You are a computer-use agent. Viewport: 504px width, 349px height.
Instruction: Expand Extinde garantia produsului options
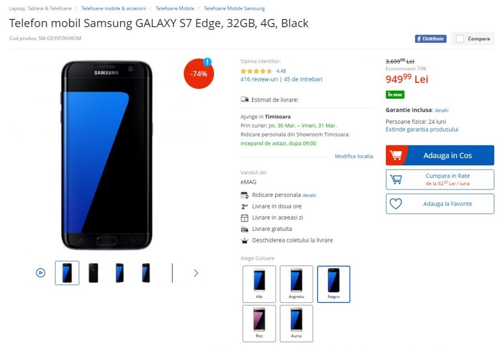click(x=422, y=130)
